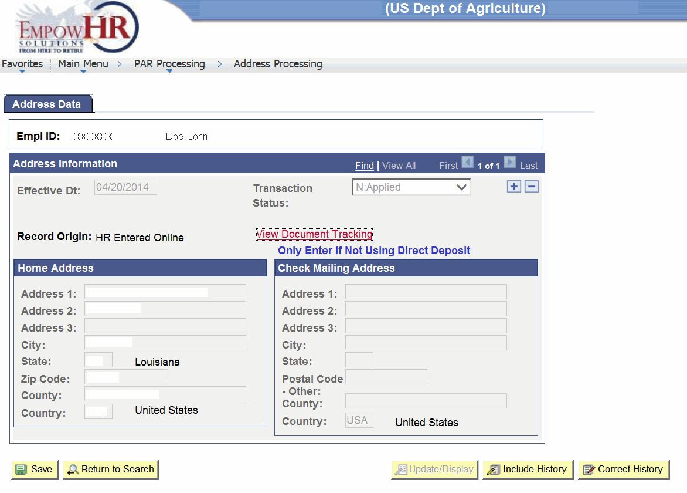The width and height of the screenshot is (687, 493).
Task: Click the Home Address City field
Action: click(164, 342)
